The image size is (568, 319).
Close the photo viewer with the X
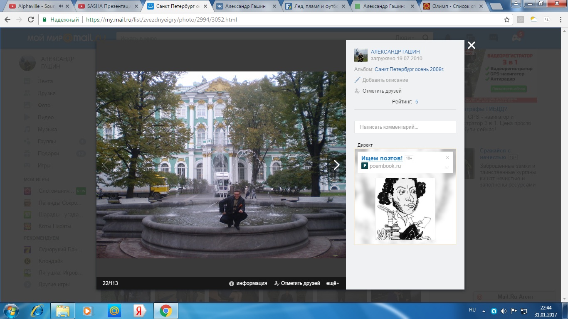(x=471, y=46)
